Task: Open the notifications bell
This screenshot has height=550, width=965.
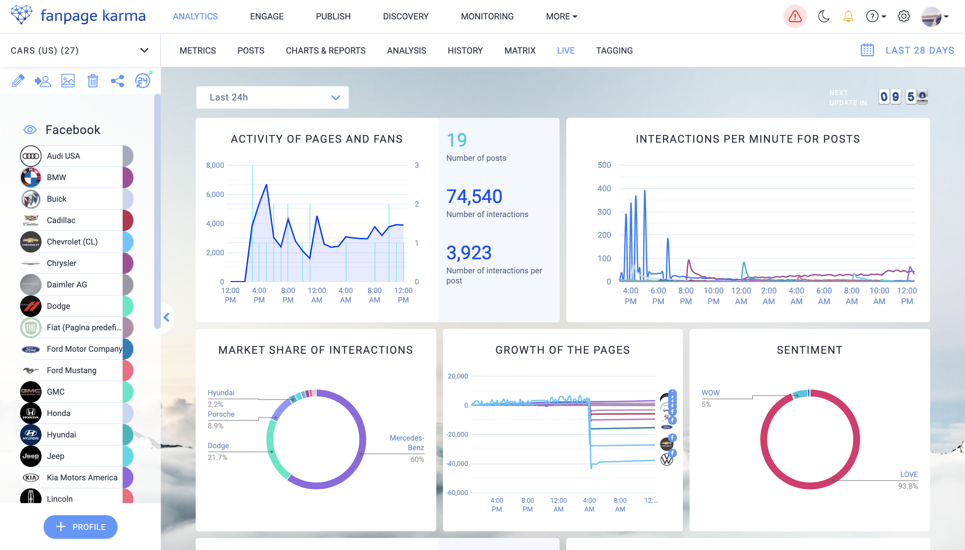Action: coord(848,16)
